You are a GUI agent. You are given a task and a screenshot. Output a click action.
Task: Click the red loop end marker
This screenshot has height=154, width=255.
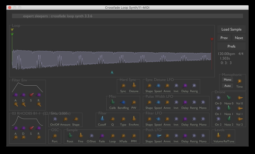point(212,39)
